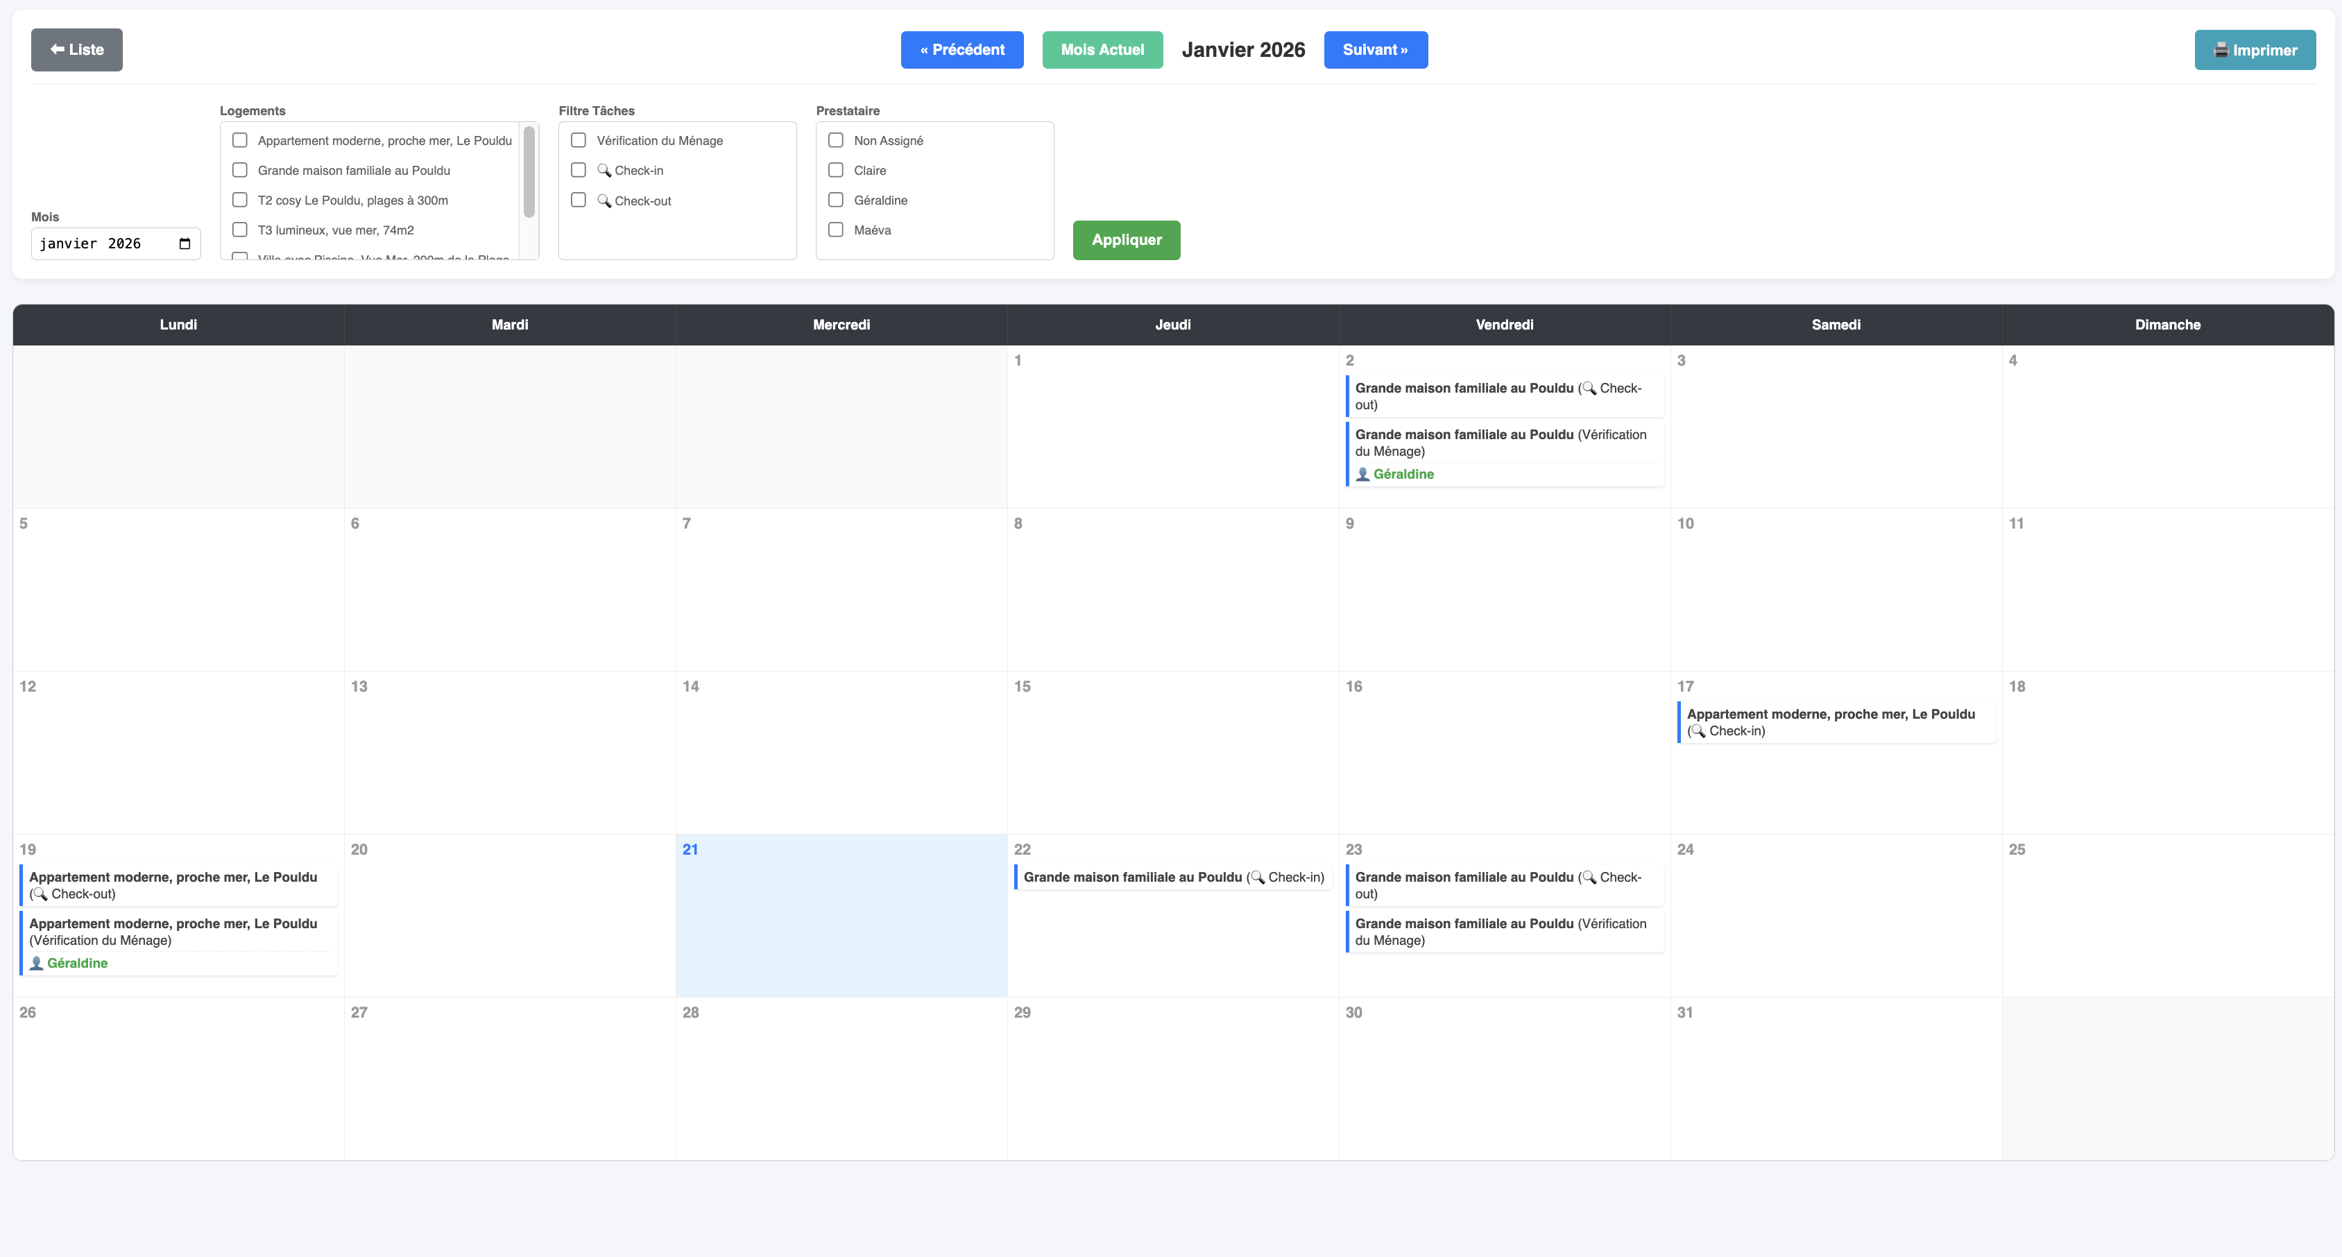Open the Vérification du Ménage event on January 23
This screenshot has width=2342, height=1257.
pos(1504,932)
